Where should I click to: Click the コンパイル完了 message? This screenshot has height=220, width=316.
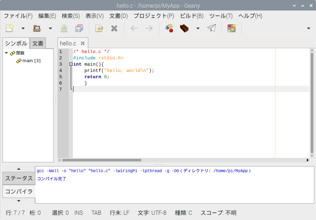tap(51, 178)
